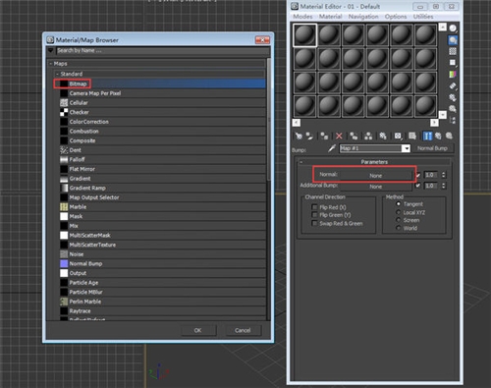Collapse the Maps group in the browser
Screen dimensions: 491x388
click(x=51, y=64)
